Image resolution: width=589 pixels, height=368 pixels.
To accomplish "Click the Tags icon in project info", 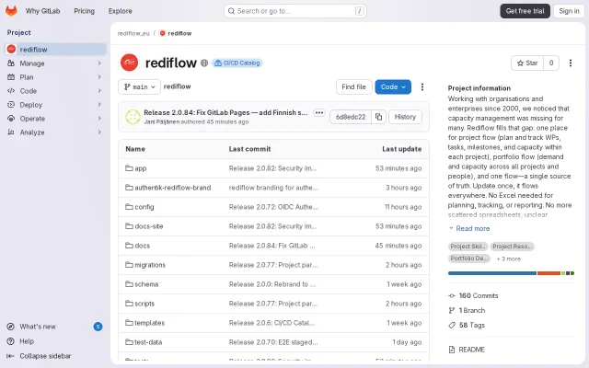I will [452, 325].
